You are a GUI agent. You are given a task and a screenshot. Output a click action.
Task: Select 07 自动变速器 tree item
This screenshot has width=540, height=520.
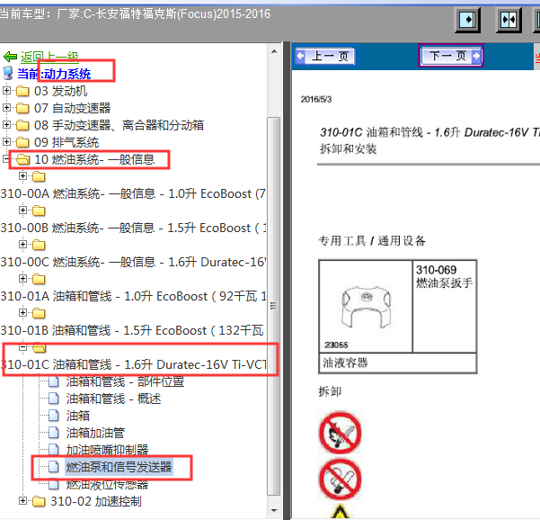point(72,108)
